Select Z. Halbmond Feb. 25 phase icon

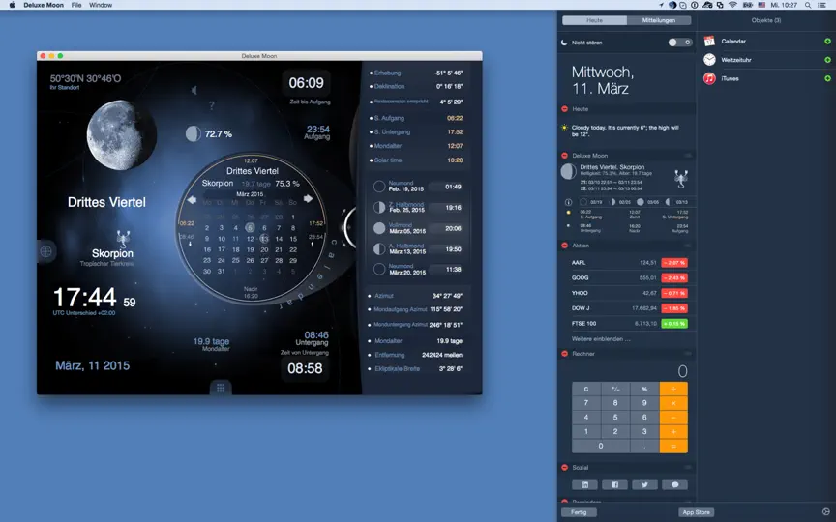tap(379, 207)
